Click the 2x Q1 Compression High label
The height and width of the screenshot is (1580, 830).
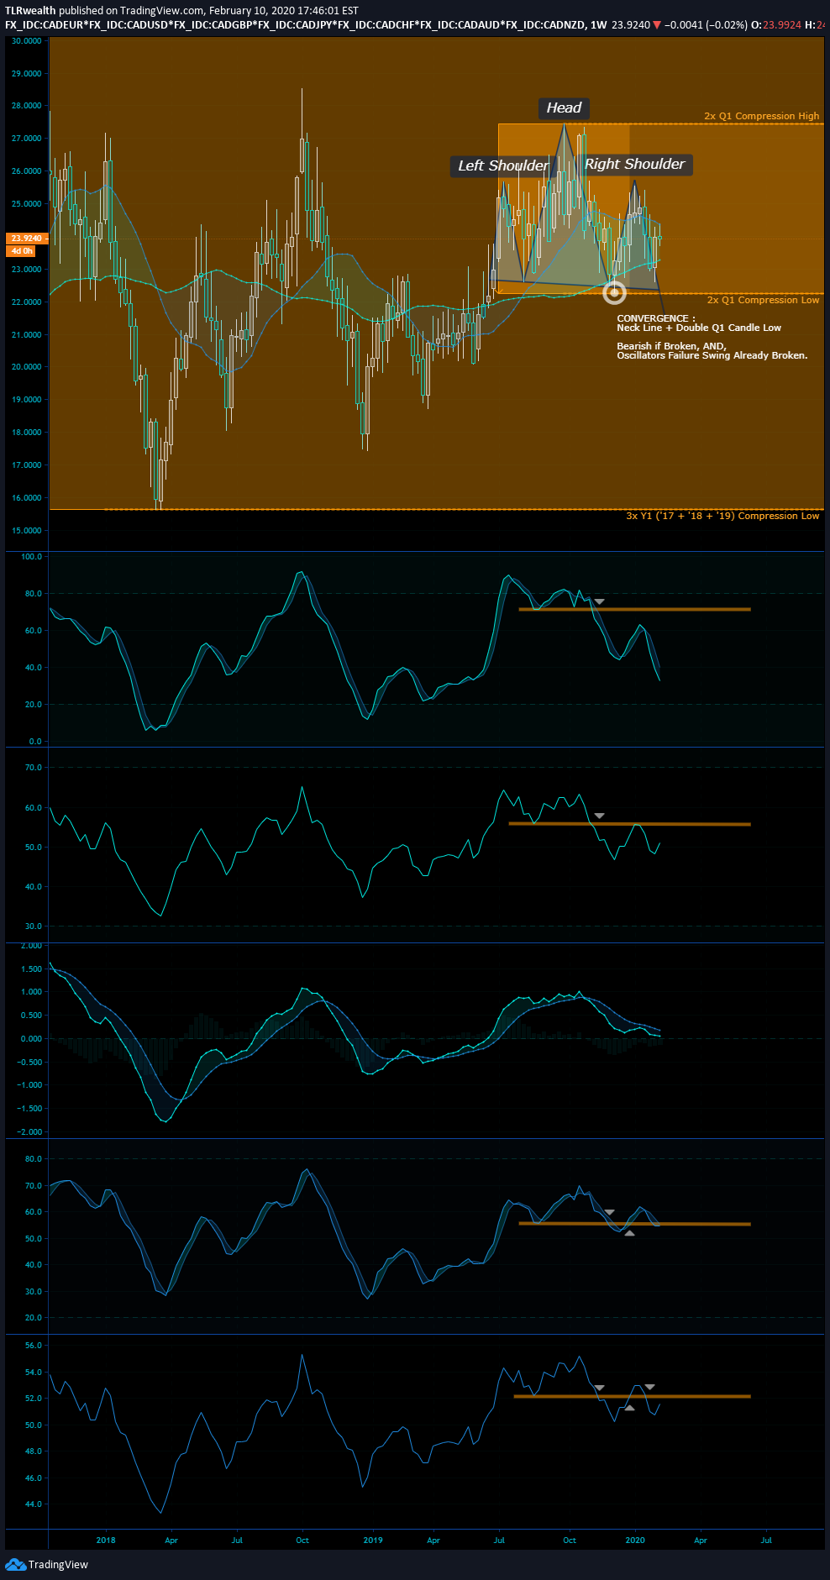click(x=761, y=116)
